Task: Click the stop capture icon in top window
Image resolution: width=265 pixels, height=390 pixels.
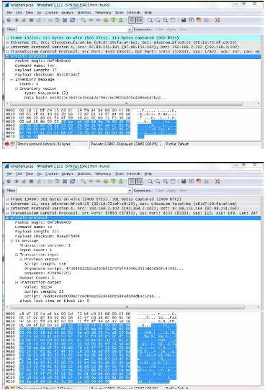Action: point(32,20)
